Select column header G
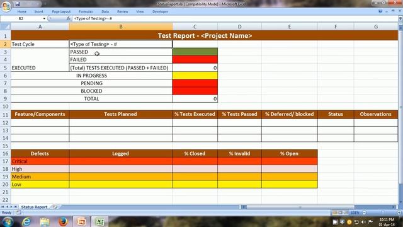 pyautogui.click(x=376, y=26)
